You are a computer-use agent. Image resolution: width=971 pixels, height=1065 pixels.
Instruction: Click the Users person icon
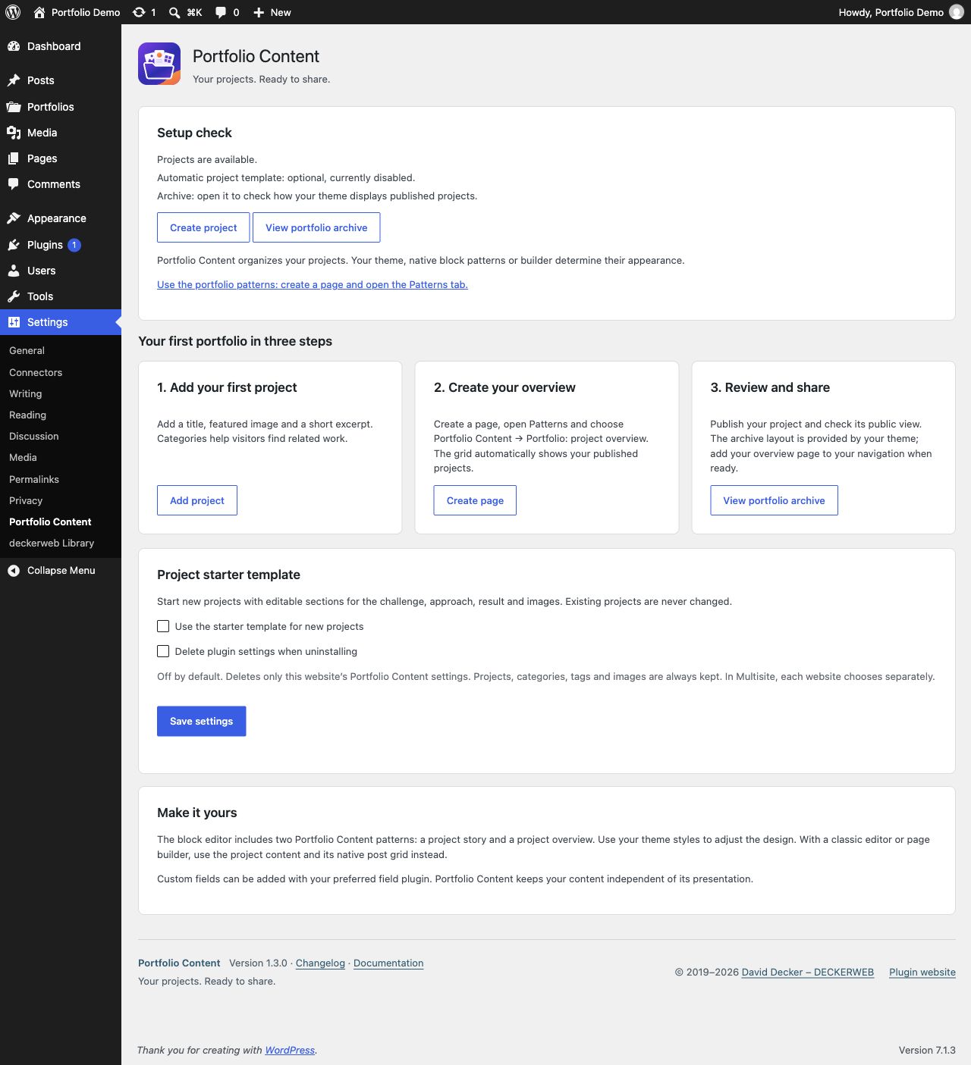[14, 271]
